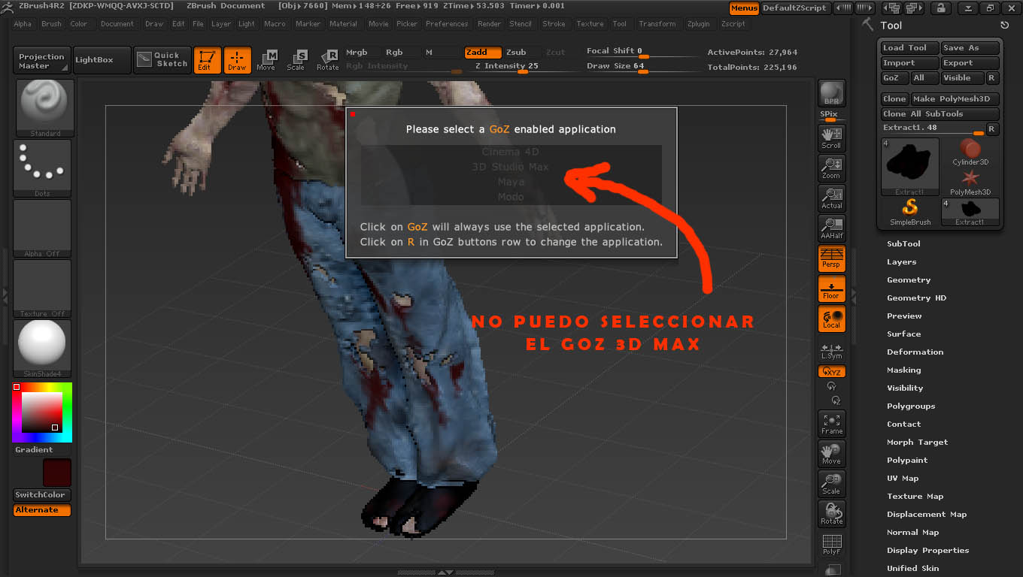Select the SimpleBrush tool
This screenshot has height=577, width=1023.
coord(910,213)
